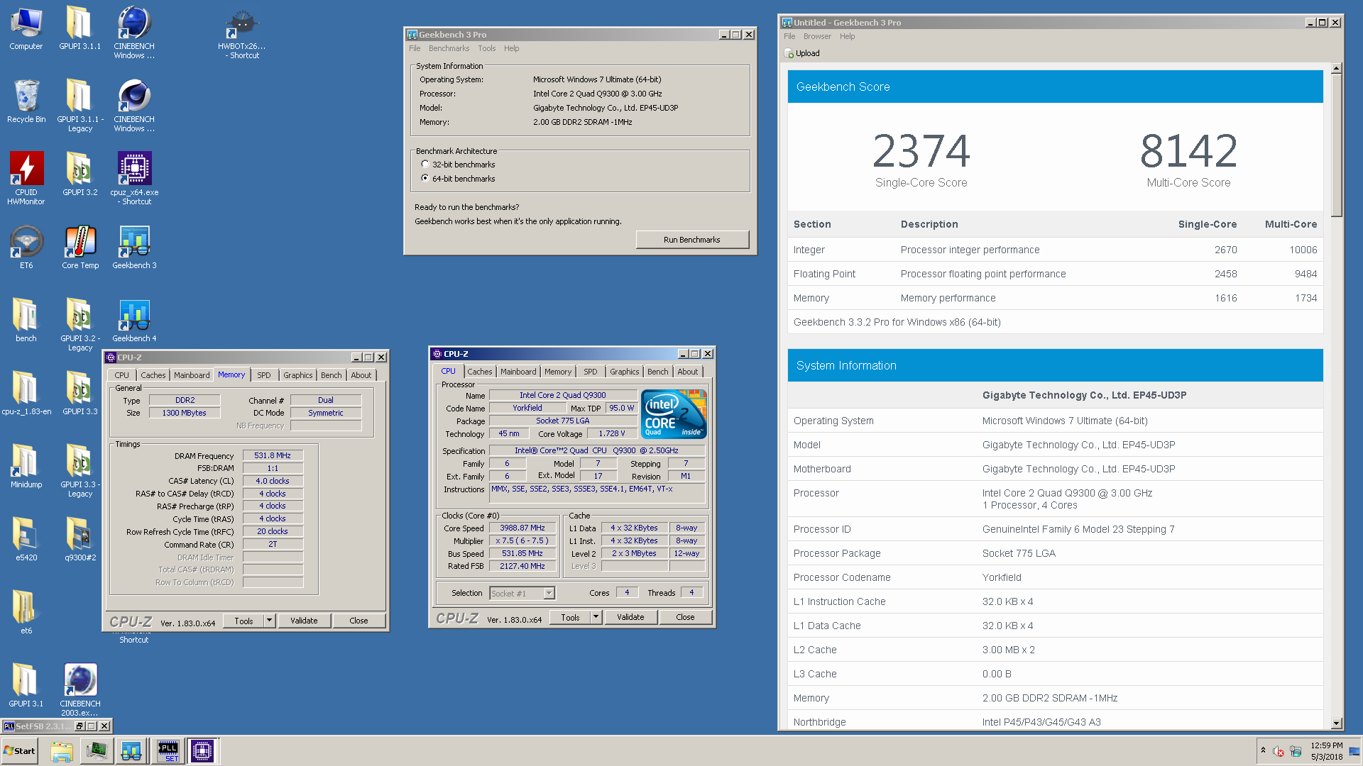Click the Integer row in Geekbench results
The width and height of the screenshot is (1363, 766).
1055,250
